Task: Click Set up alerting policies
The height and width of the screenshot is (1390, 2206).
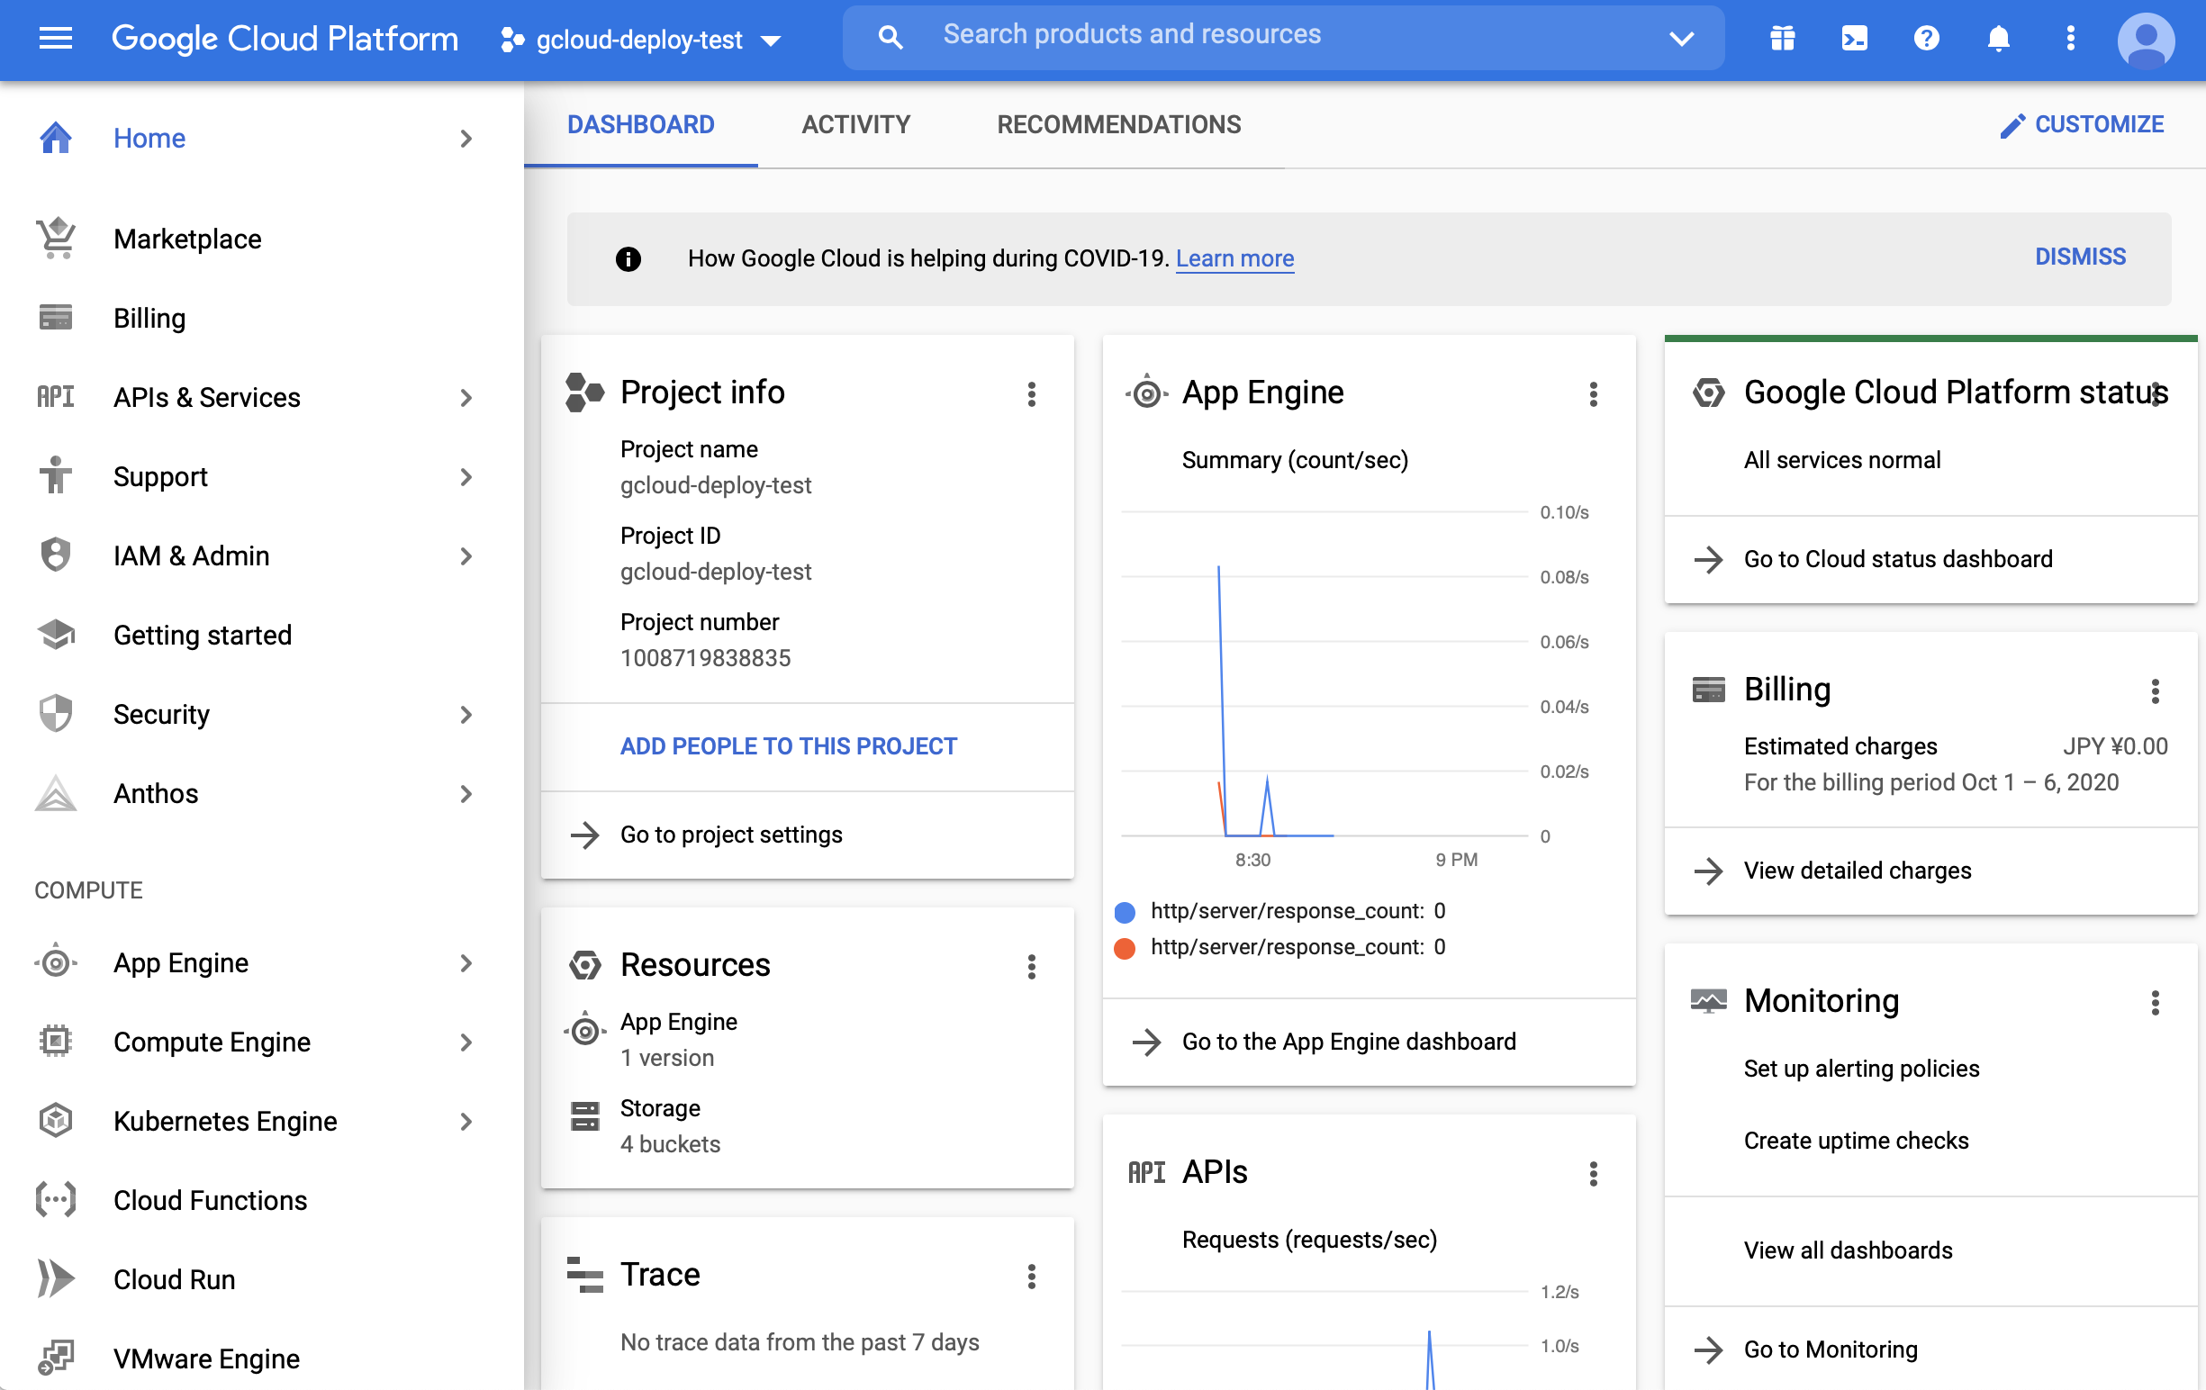Action: 1860,1069
